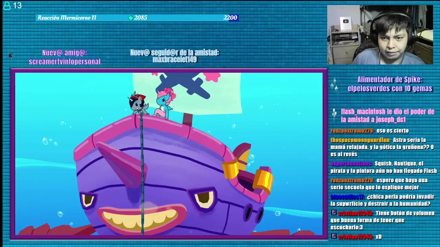Click username thespacemoonguardian in chat
Viewport: 440px width, 247px height.
pos(361,140)
